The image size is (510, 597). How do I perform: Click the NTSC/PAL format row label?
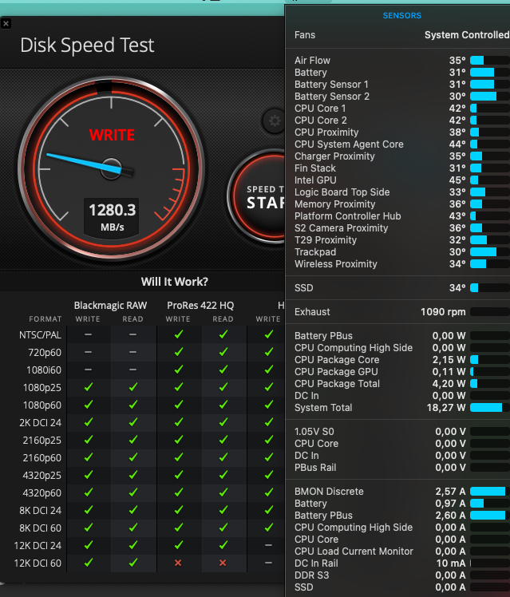(x=40, y=335)
